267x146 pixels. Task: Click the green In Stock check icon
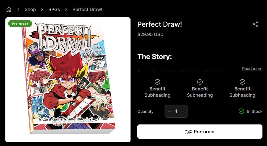pyautogui.click(x=241, y=111)
